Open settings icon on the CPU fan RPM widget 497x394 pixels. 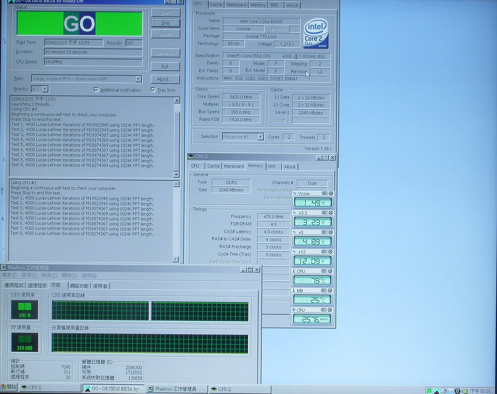point(324,310)
